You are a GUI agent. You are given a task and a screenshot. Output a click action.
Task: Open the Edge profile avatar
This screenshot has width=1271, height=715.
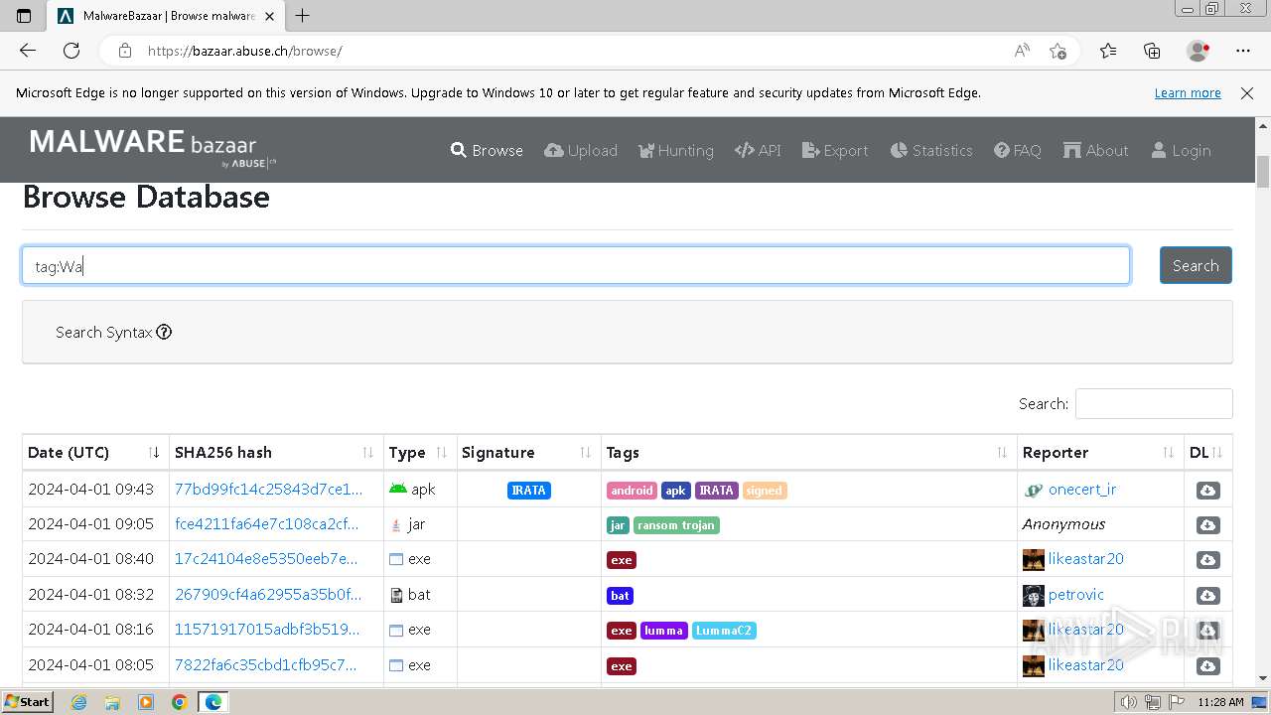[1198, 51]
